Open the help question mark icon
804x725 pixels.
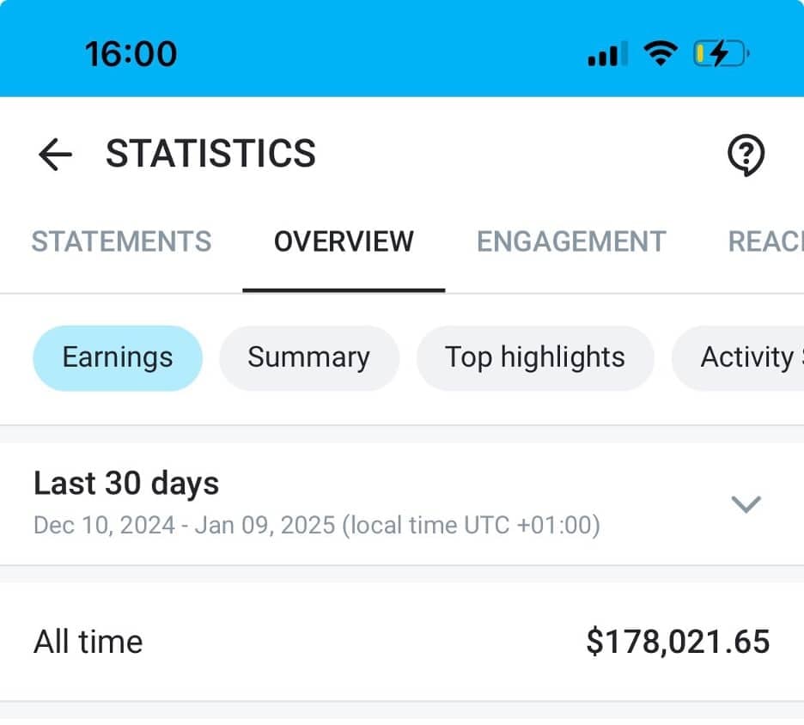746,155
